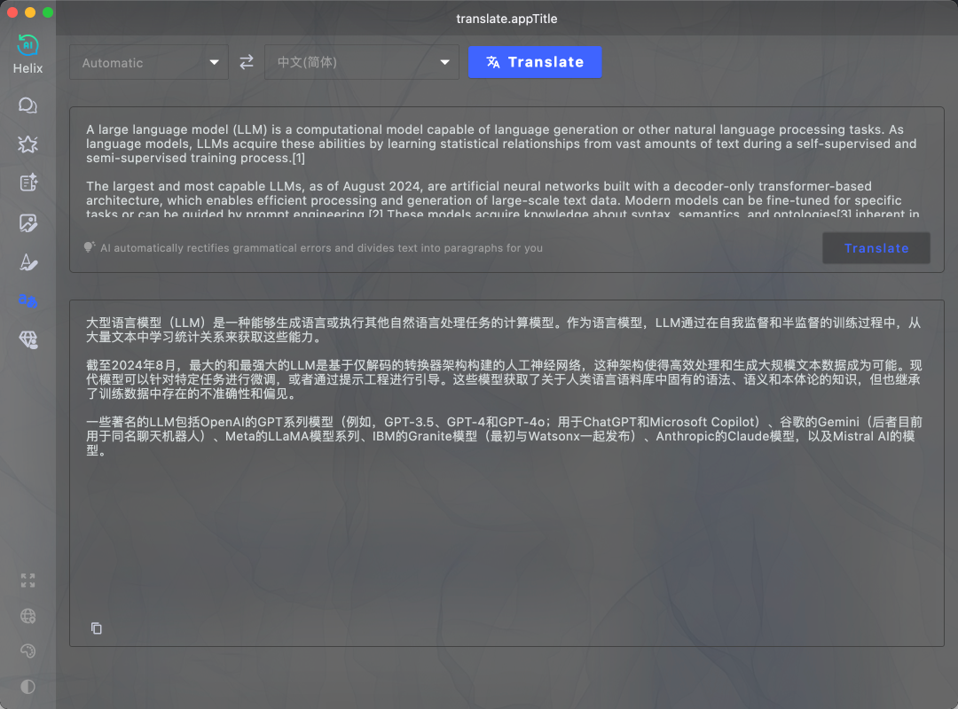Open the AI notes sparkle icon
The width and height of the screenshot is (958, 709).
tap(27, 183)
